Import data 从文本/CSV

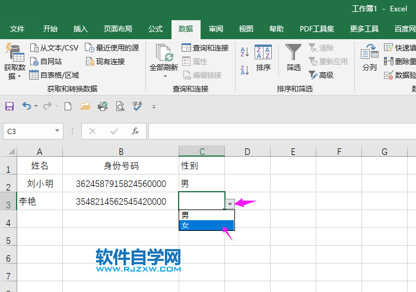click(54, 48)
